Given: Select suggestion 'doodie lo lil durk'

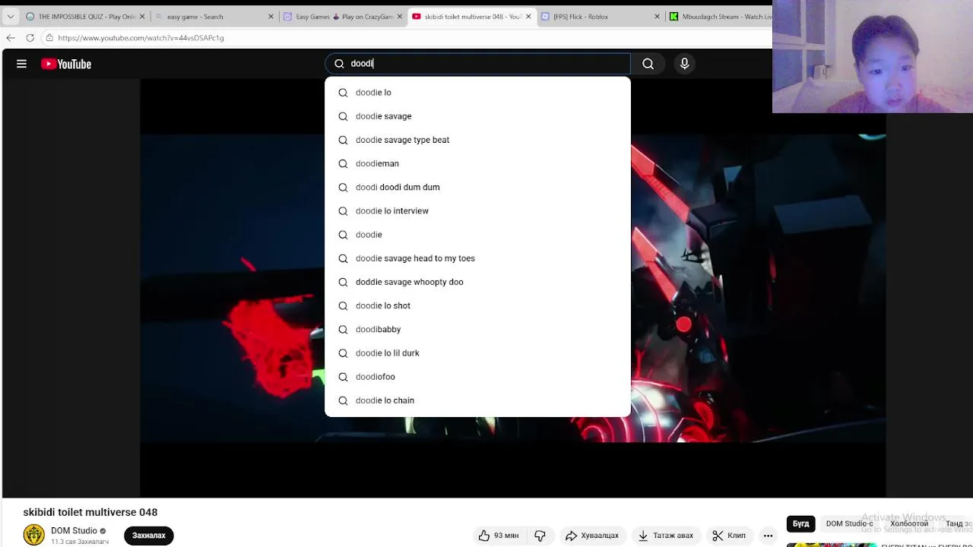Looking at the screenshot, I should pyautogui.click(x=477, y=353).
